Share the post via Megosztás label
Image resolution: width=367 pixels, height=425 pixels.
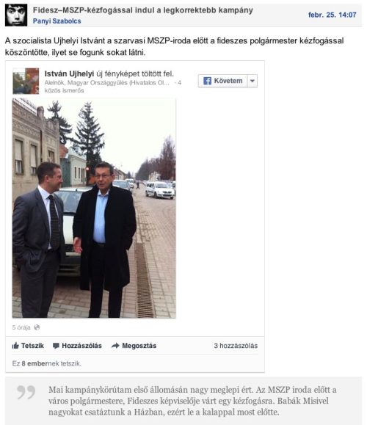click(139, 346)
